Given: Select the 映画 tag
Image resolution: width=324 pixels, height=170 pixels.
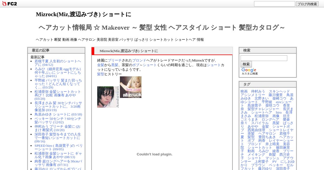Looking at the screenshot, I should coord(244,91).
